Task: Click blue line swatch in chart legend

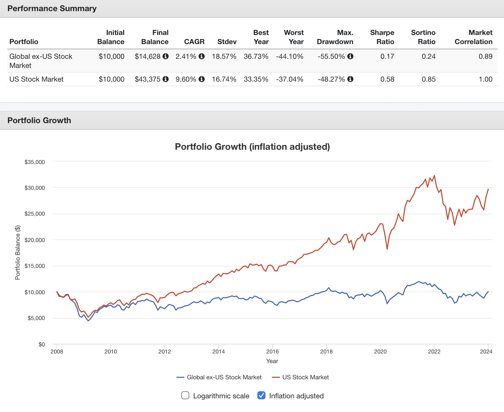Action: pyautogui.click(x=180, y=377)
